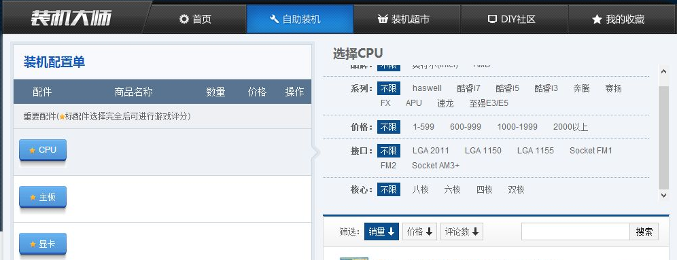Filter socket by LGA 1150

click(x=483, y=151)
